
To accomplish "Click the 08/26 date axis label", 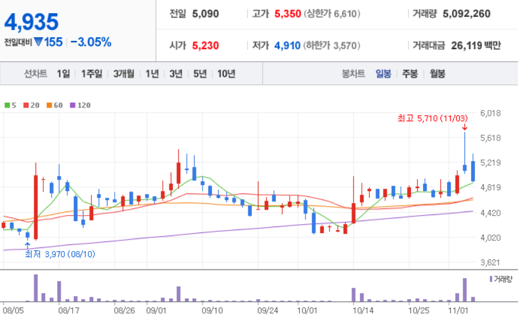I will (x=124, y=311).
